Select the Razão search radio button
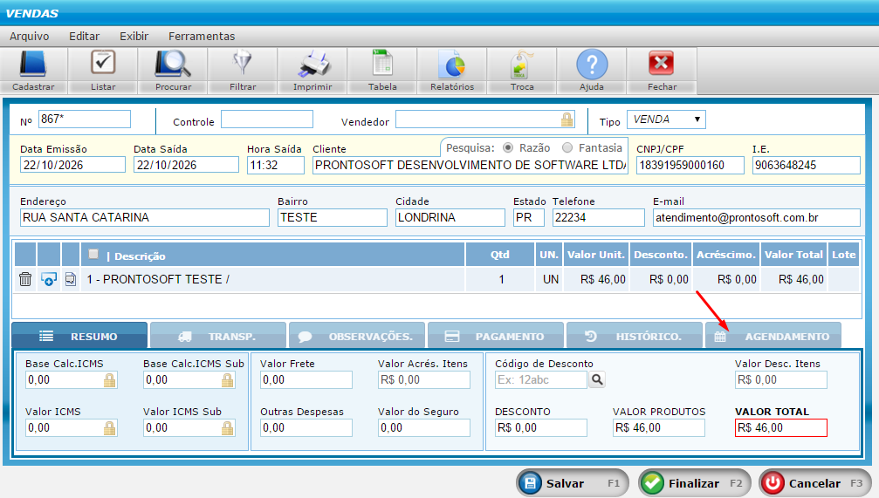879x498 pixels. click(x=508, y=148)
